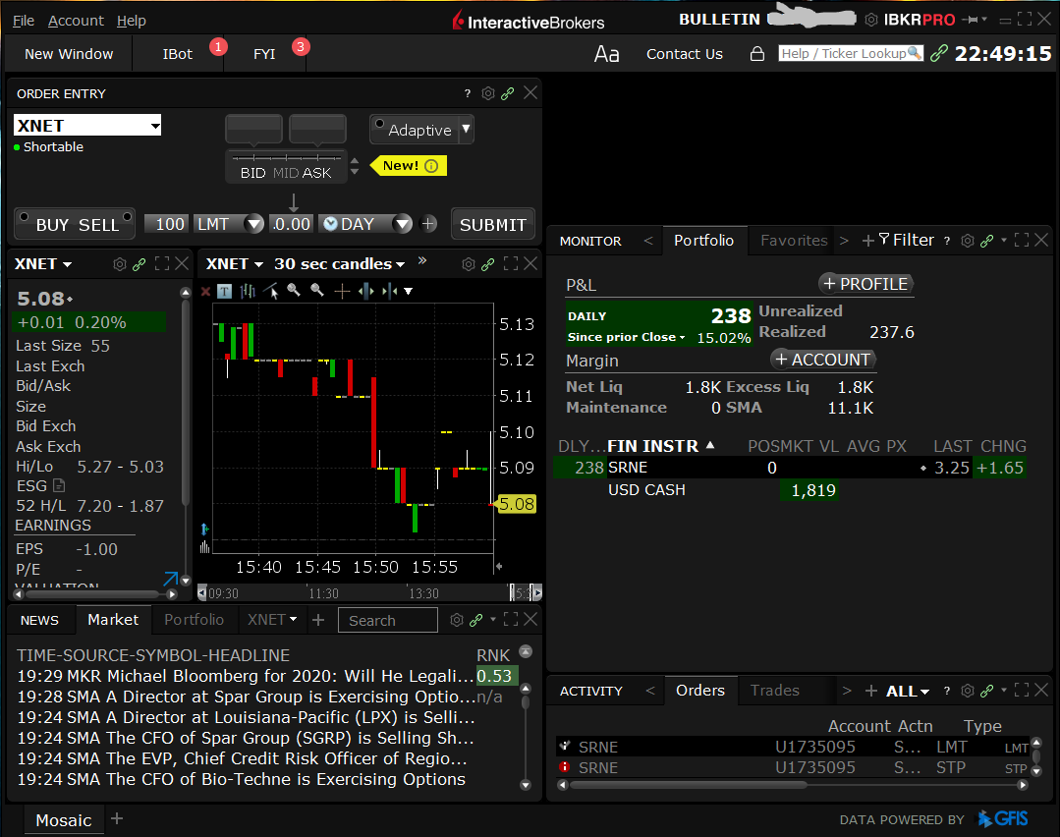Open Monitor panel settings gear
This screenshot has height=837, width=1060.
coord(968,241)
